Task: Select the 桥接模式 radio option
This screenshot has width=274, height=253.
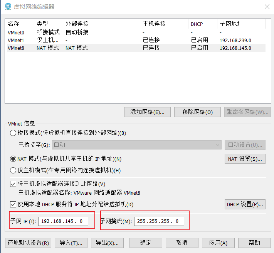Action: point(13,133)
